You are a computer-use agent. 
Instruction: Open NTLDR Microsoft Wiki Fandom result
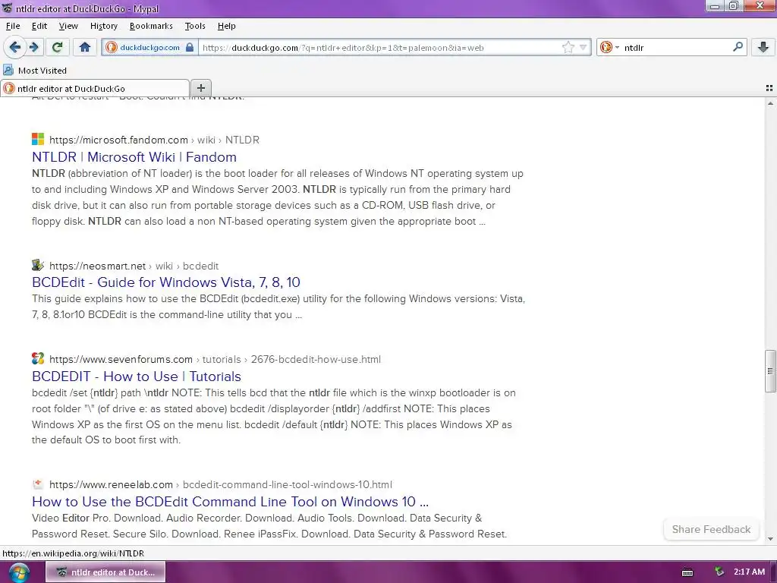134,156
